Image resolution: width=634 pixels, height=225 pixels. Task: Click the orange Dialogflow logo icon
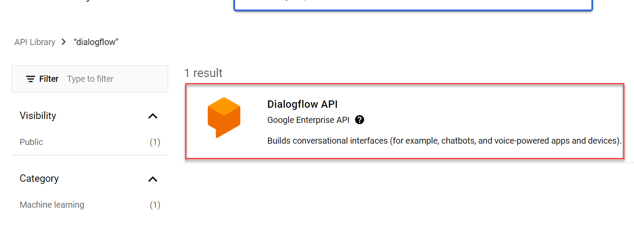tap(224, 117)
